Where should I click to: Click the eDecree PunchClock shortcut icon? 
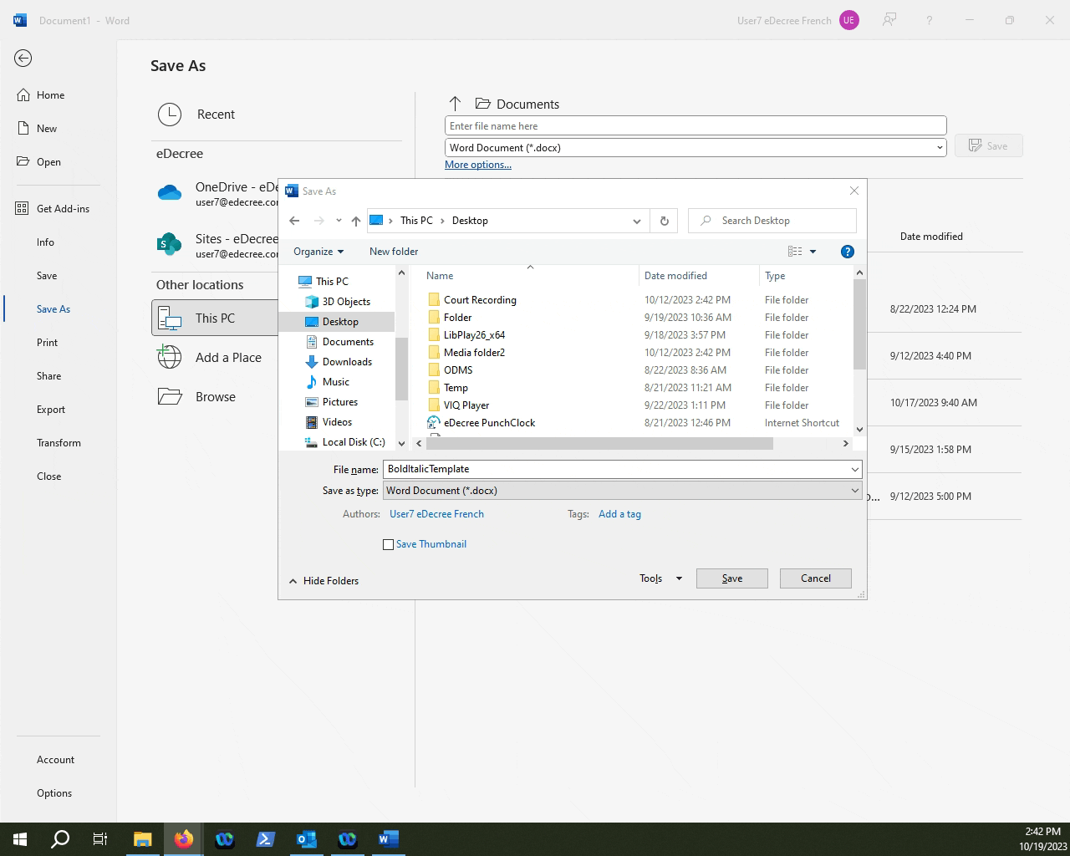point(433,423)
